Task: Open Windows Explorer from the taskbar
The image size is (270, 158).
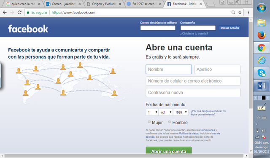Action: [x=262, y=23]
